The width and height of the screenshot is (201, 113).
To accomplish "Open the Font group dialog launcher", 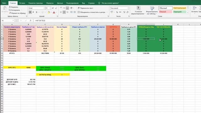I will click(57, 16).
